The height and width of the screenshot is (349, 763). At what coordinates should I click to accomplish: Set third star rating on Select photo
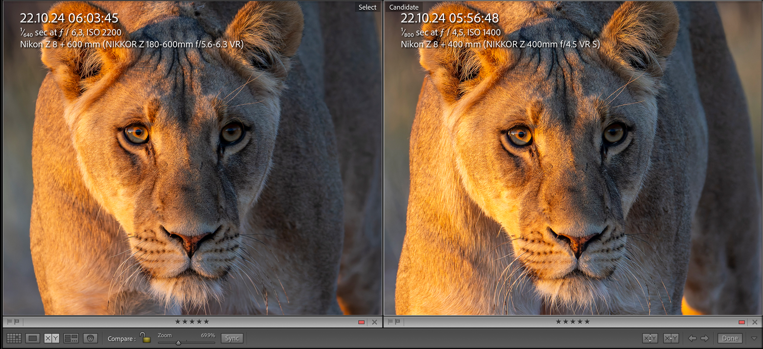[x=192, y=321]
